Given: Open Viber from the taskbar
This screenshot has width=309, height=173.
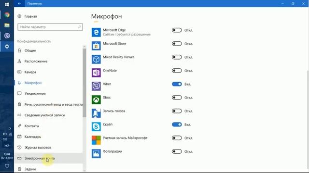Looking at the screenshot, I should pos(7,36).
